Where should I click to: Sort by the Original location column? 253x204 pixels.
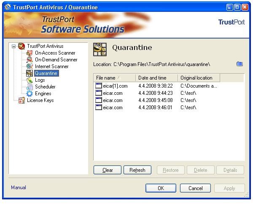(199, 78)
